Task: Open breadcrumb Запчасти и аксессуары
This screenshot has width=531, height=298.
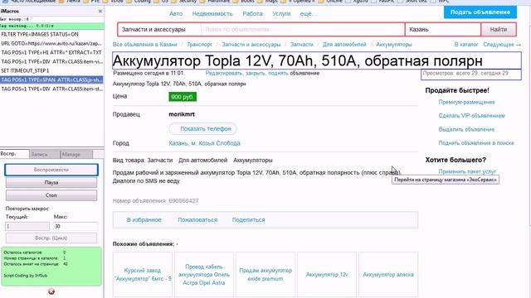Action: click(x=251, y=45)
